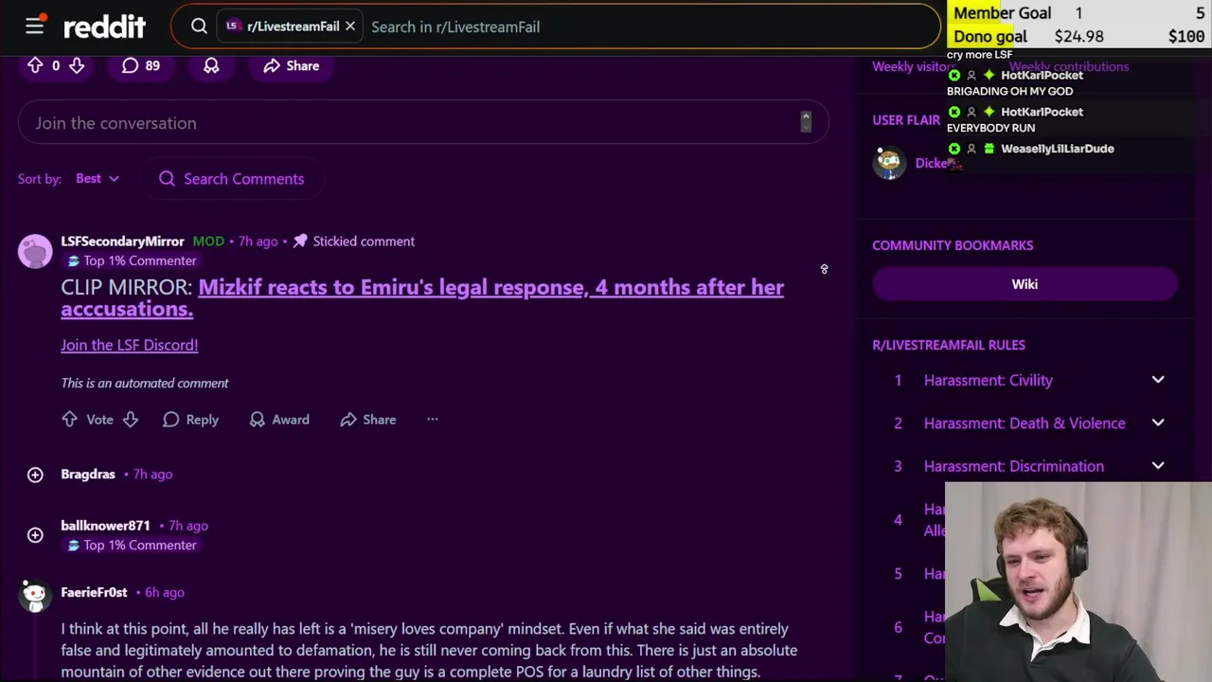1212x682 pixels.
Task: Remove r/LivestreamFail search filter
Action: 349,27
